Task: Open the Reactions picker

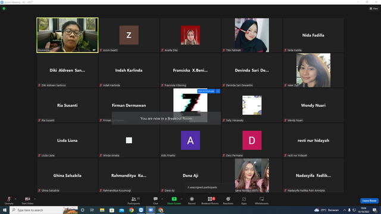Action: coord(228,200)
